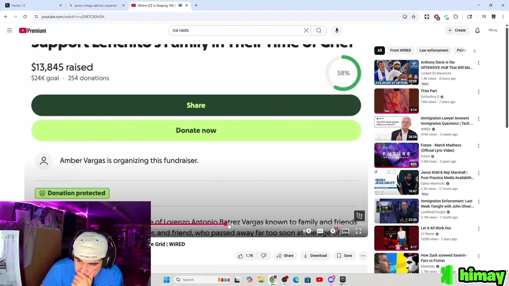Open File Explorer from taskbar
This screenshot has width=509, height=286.
click(x=261, y=280)
